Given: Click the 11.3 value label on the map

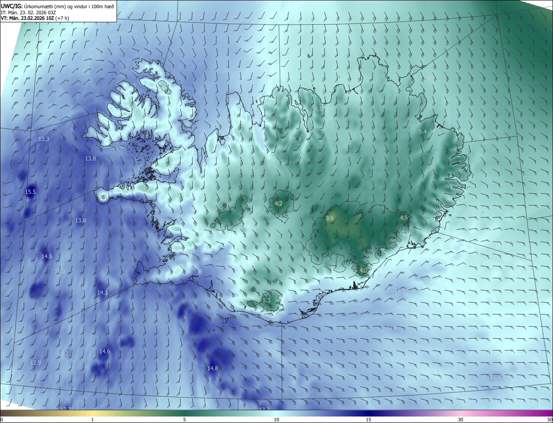Looking at the screenshot, I should pyautogui.click(x=60, y=271).
